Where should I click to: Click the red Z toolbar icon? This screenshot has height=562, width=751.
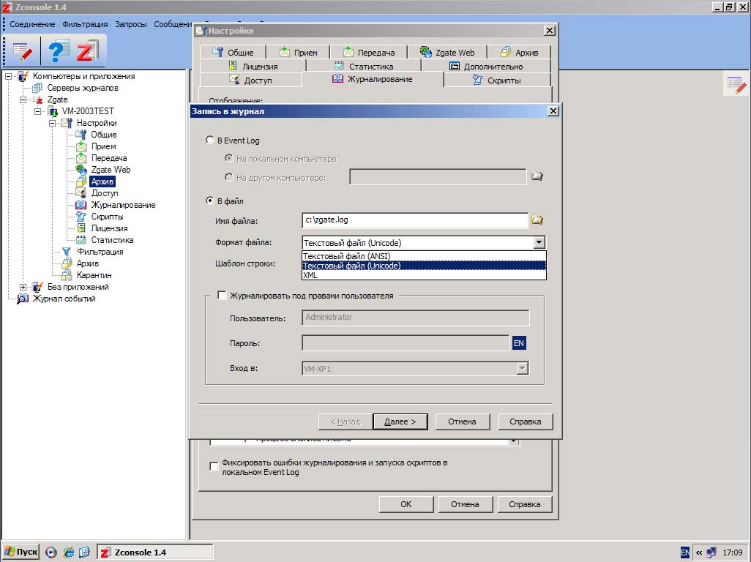[x=86, y=50]
